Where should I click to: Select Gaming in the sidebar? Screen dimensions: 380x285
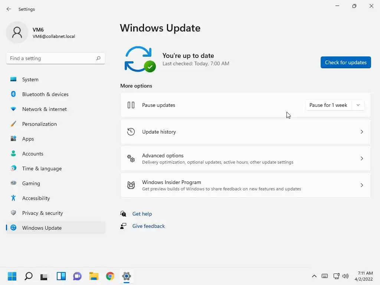click(56, 183)
